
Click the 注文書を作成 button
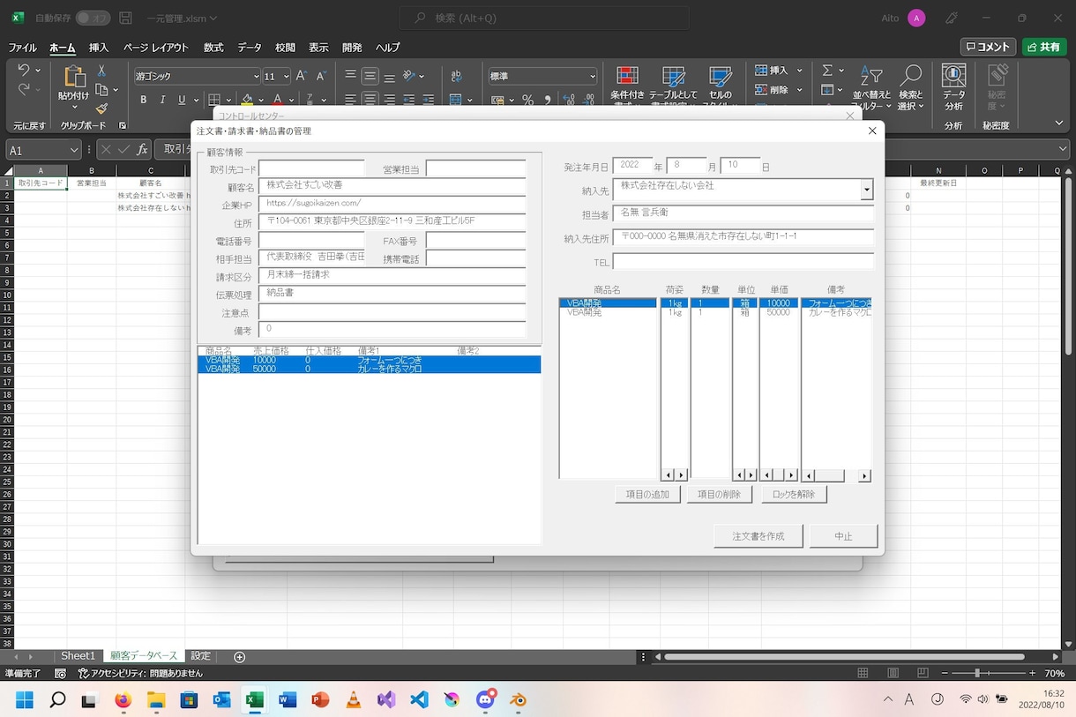click(x=758, y=536)
